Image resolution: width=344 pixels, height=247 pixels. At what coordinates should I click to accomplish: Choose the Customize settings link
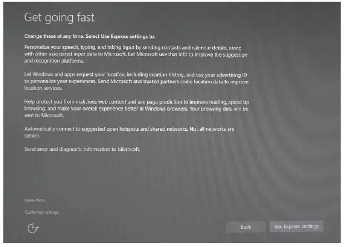click(42, 212)
